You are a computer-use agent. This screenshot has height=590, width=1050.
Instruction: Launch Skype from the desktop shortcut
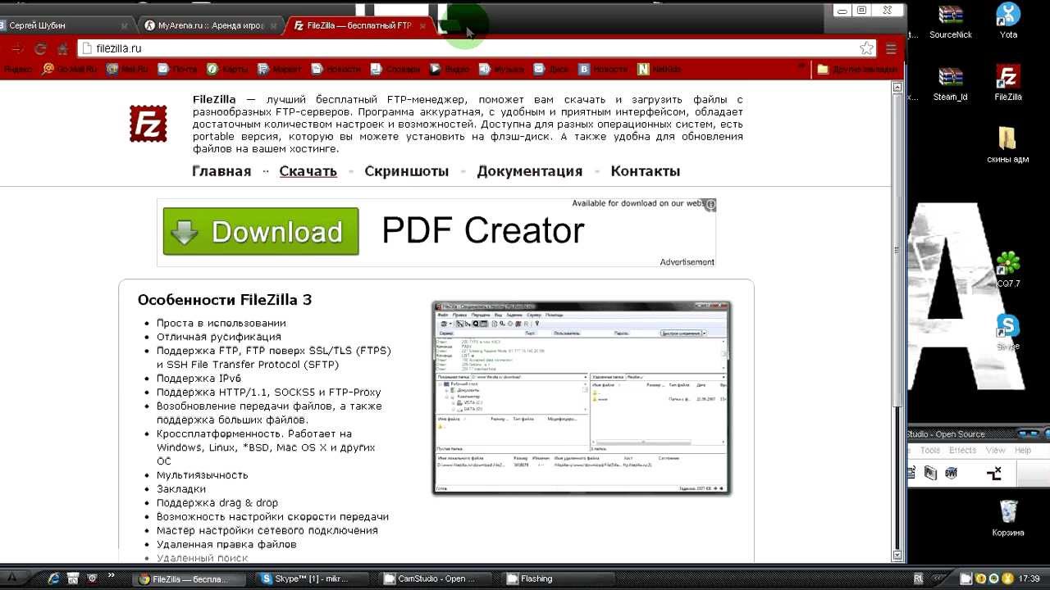[1008, 332]
